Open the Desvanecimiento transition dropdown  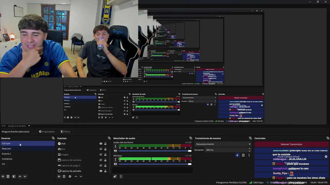point(224,144)
